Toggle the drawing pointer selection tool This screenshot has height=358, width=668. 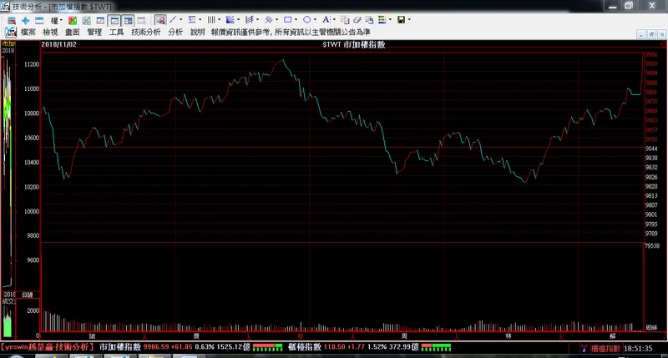[x=160, y=19]
